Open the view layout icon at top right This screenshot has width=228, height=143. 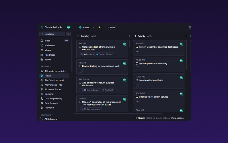click(x=190, y=28)
